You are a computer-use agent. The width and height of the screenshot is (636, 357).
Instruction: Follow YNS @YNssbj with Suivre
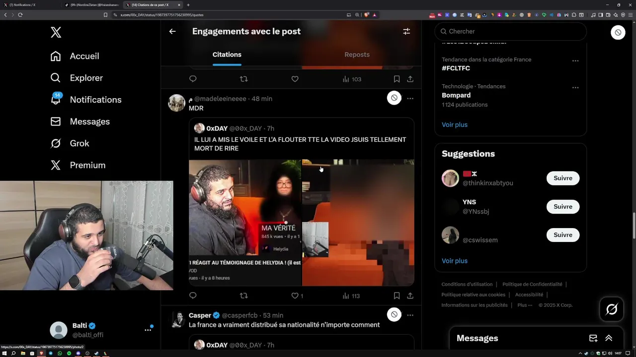[x=563, y=206]
